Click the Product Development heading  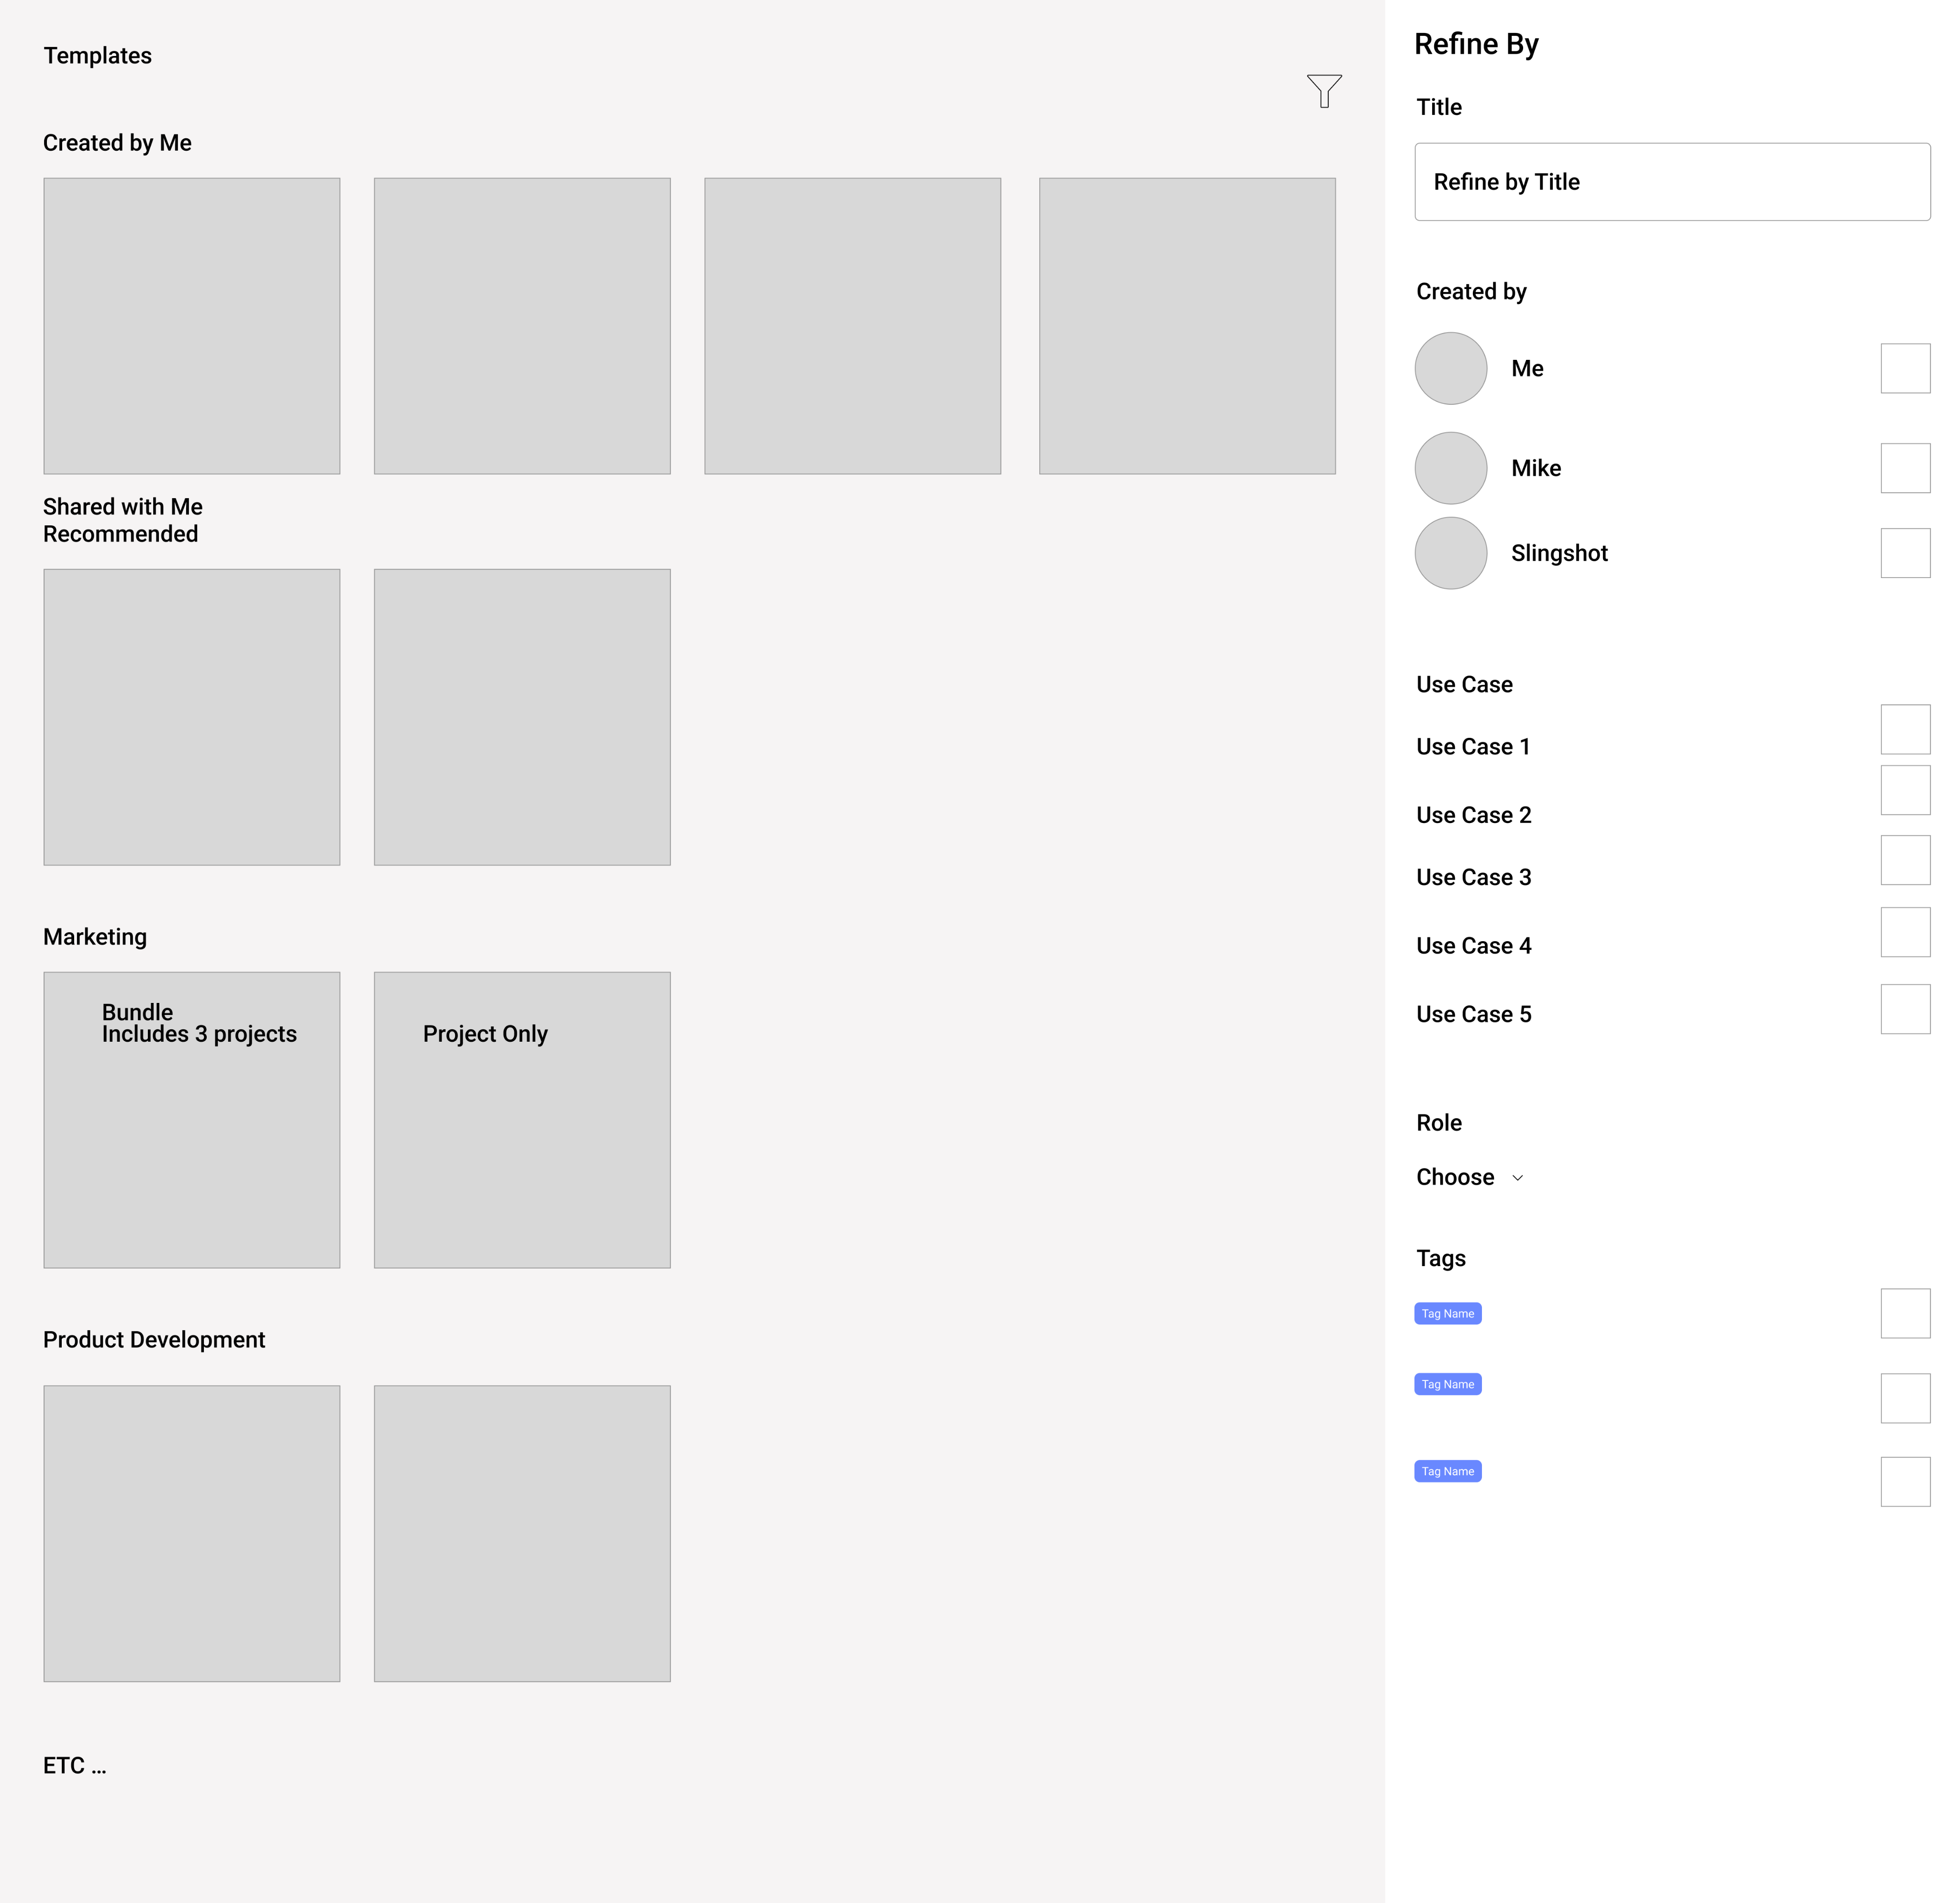click(154, 1340)
